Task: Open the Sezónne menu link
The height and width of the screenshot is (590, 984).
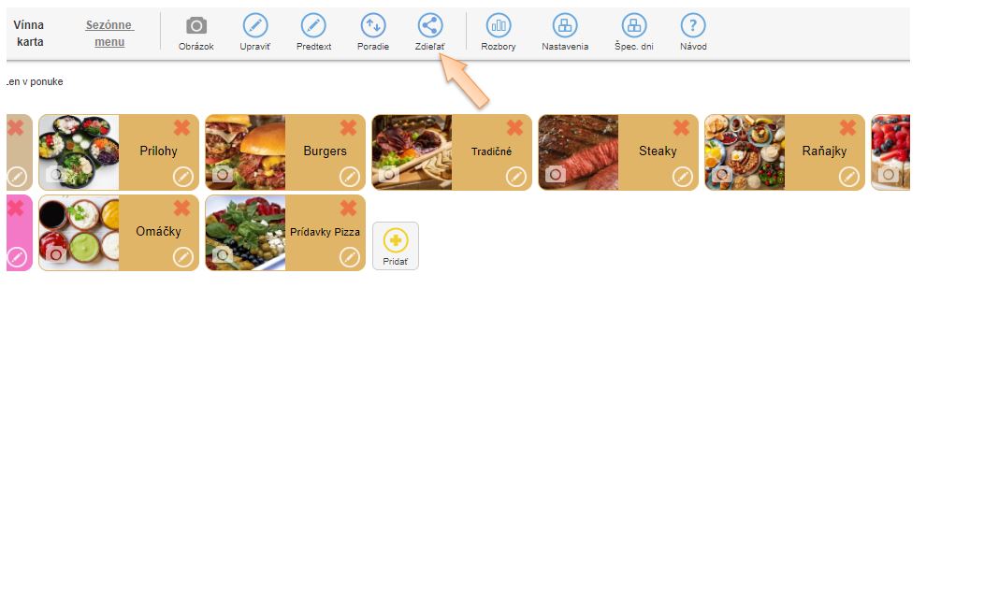Action: click(x=109, y=34)
